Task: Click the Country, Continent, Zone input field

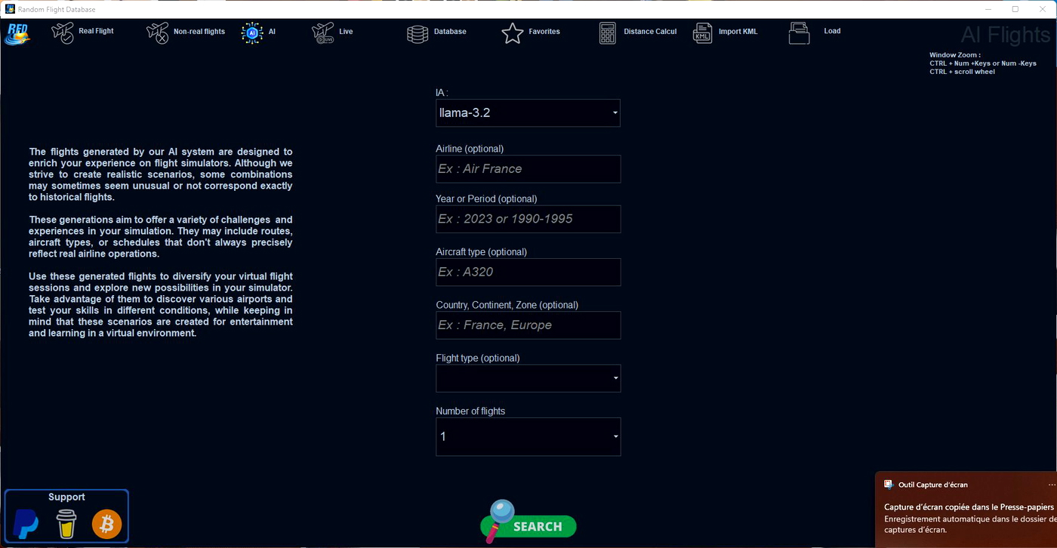Action: 528,325
